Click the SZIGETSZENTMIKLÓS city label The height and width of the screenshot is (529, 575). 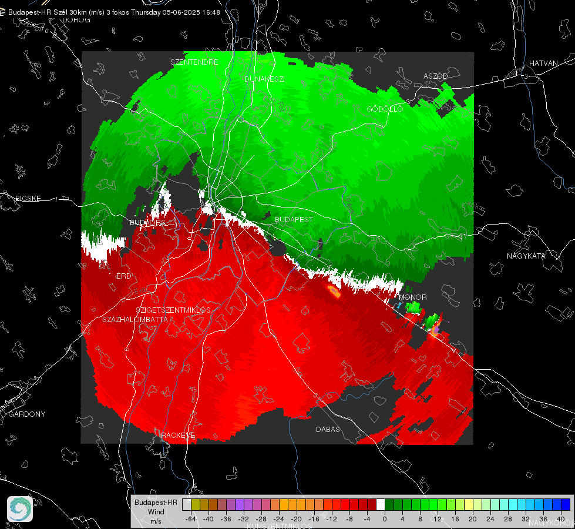(173, 310)
